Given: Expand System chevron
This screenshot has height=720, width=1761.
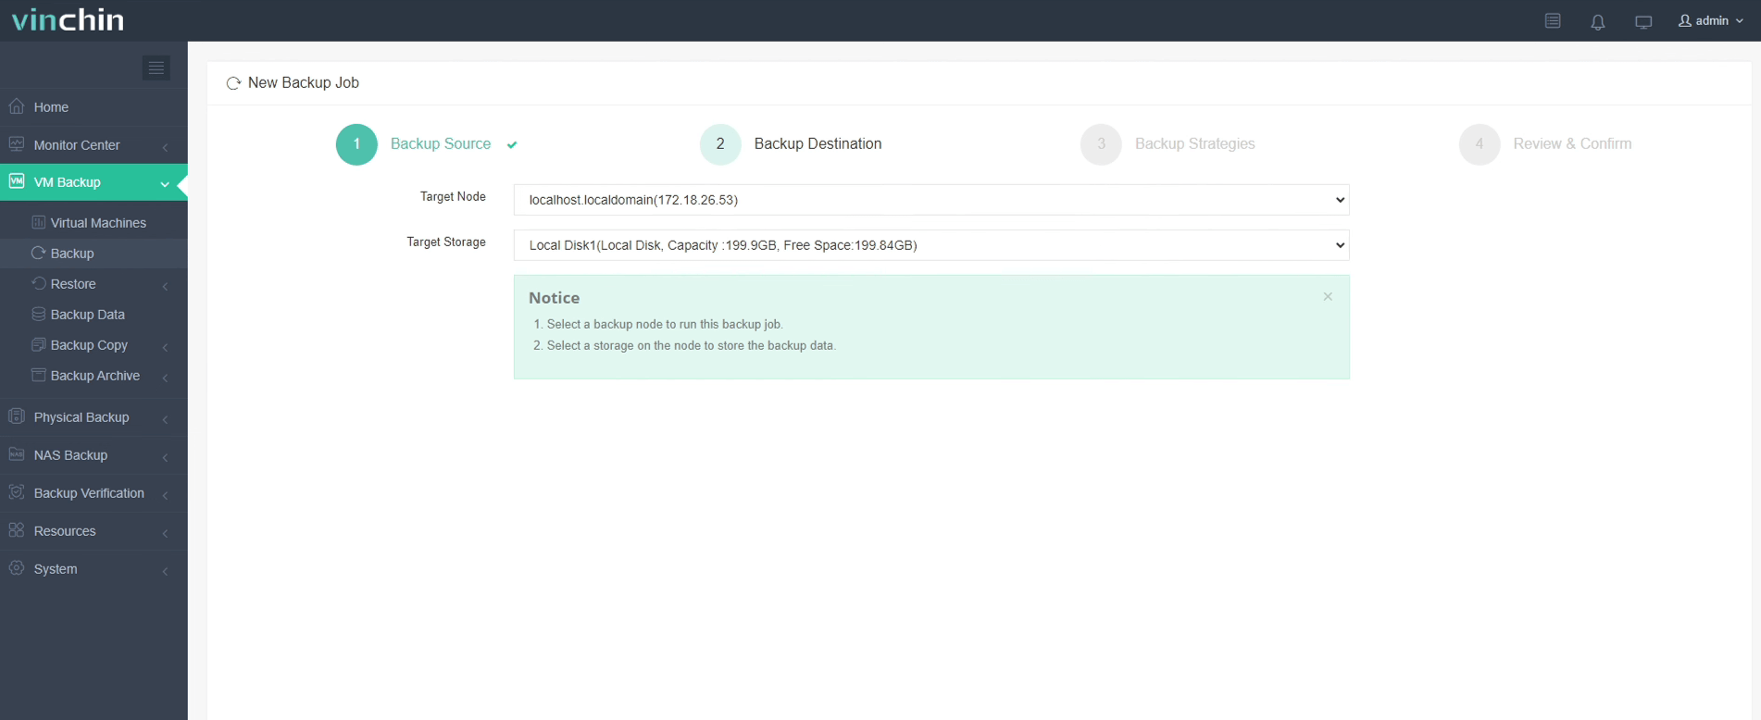Looking at the screenshot, I should [x=165, y=570].
